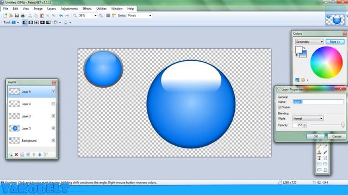Open the Edit menu
The width and height of the screenshot is (348, 195).
coord(15,9)
